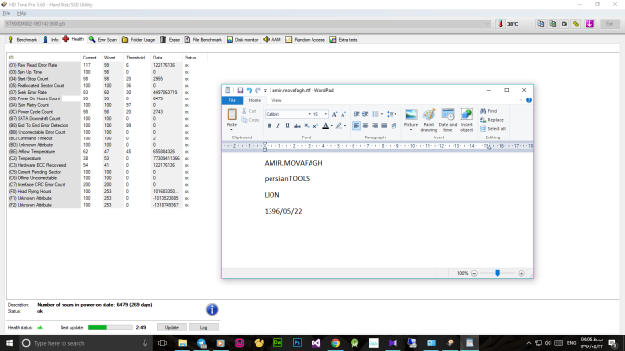Switch to the Info tab

click(x=51, y=40)
